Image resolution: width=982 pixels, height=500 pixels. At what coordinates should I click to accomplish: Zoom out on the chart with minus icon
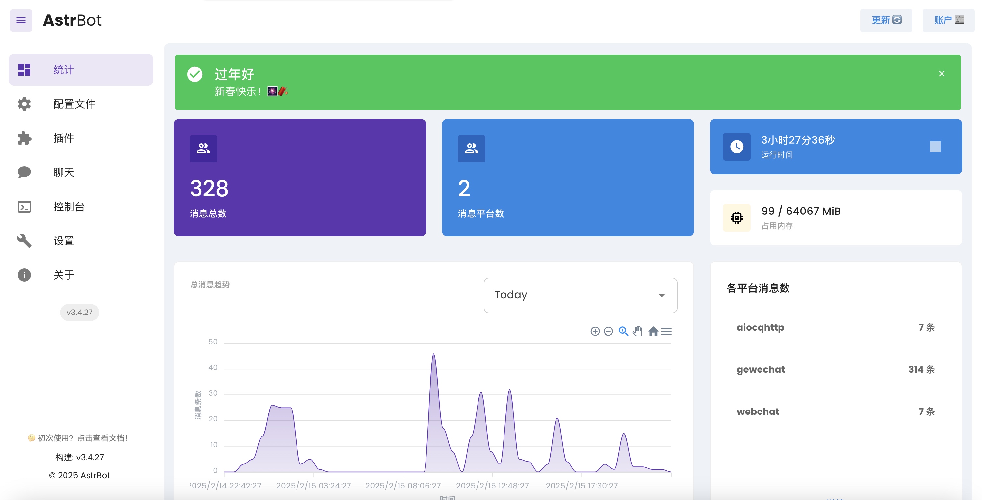click(x=608, y=331)
